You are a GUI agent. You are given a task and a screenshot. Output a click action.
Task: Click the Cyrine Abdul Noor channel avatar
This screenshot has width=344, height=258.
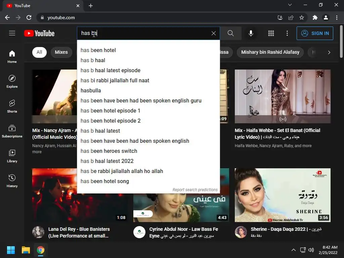[139, 232]
